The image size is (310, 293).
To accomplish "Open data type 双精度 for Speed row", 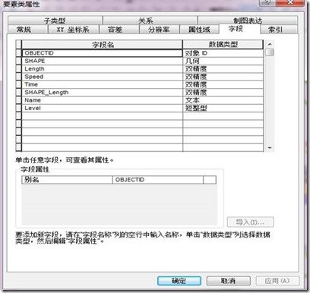I will pos(223,77).
